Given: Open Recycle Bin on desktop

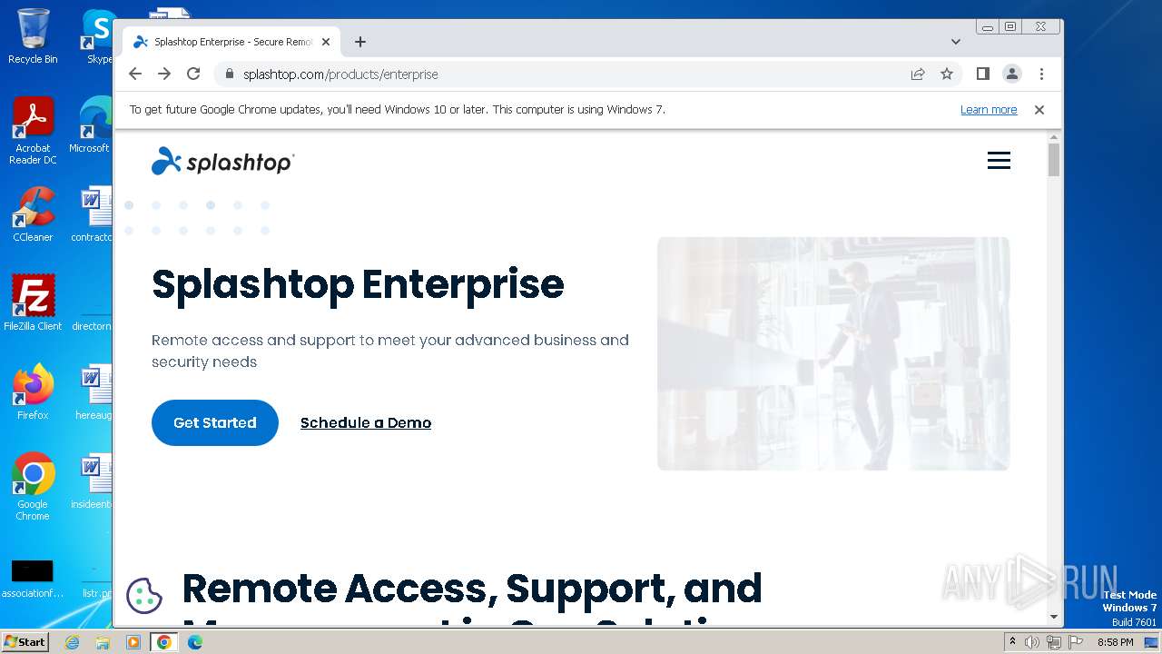Looking at the screenshot, I should pos(33,36).
